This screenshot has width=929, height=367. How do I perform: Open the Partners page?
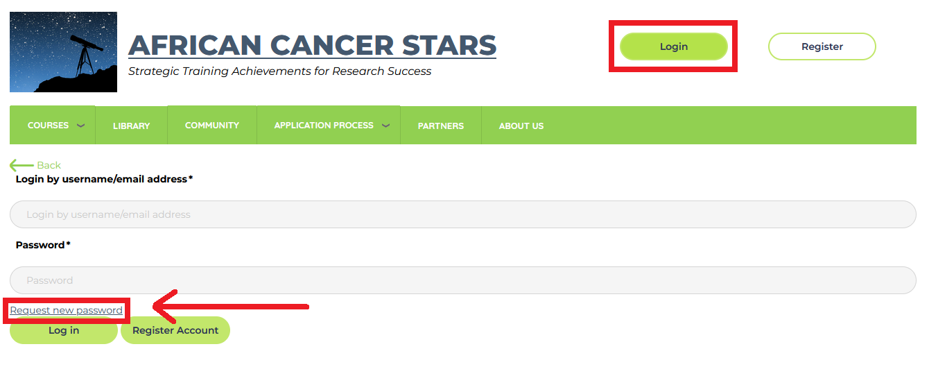click(x=441, y=126)
